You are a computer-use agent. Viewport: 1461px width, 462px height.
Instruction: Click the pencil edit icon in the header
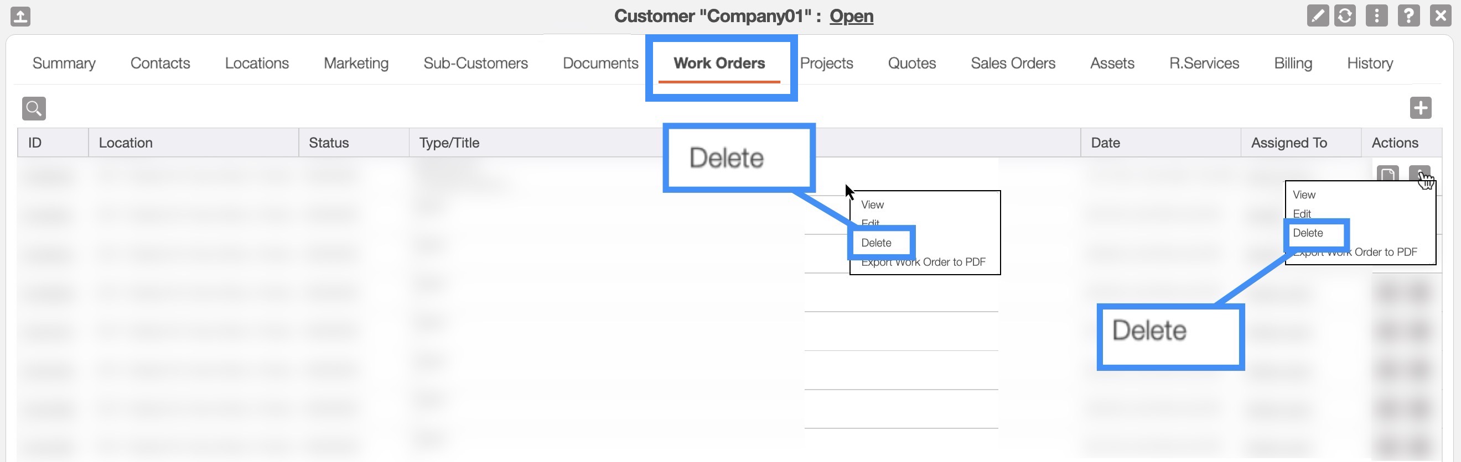click(x=1318, y=16)
